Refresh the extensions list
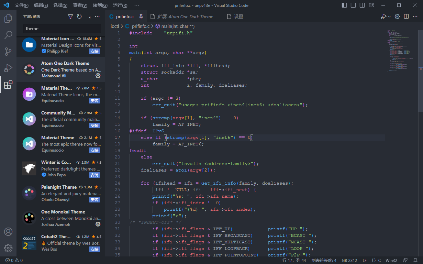423x264 pixels. [x=79, y=16]
